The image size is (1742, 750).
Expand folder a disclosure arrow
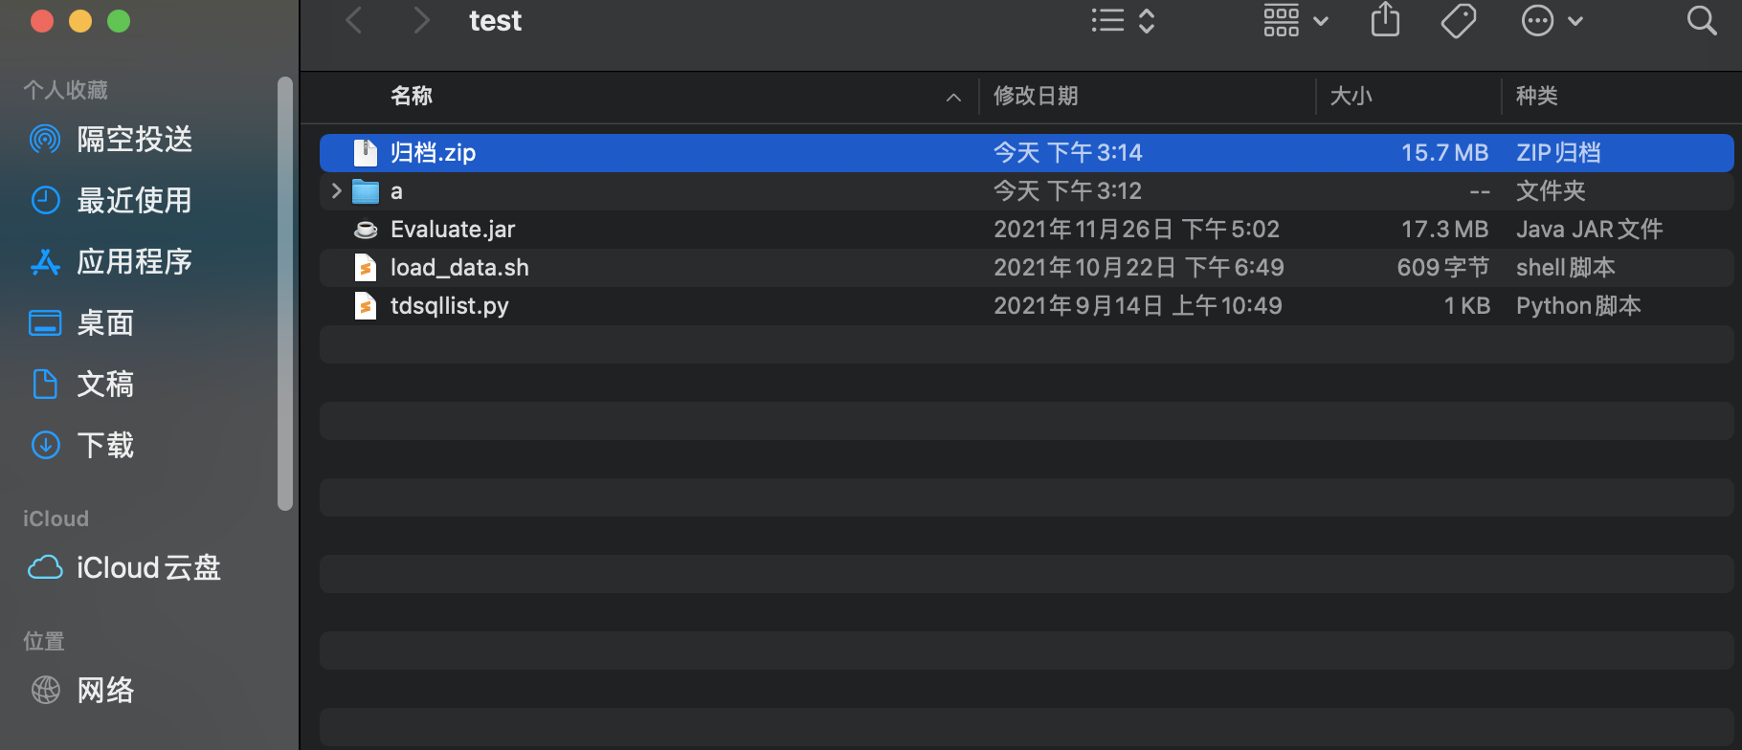(336, 191)
